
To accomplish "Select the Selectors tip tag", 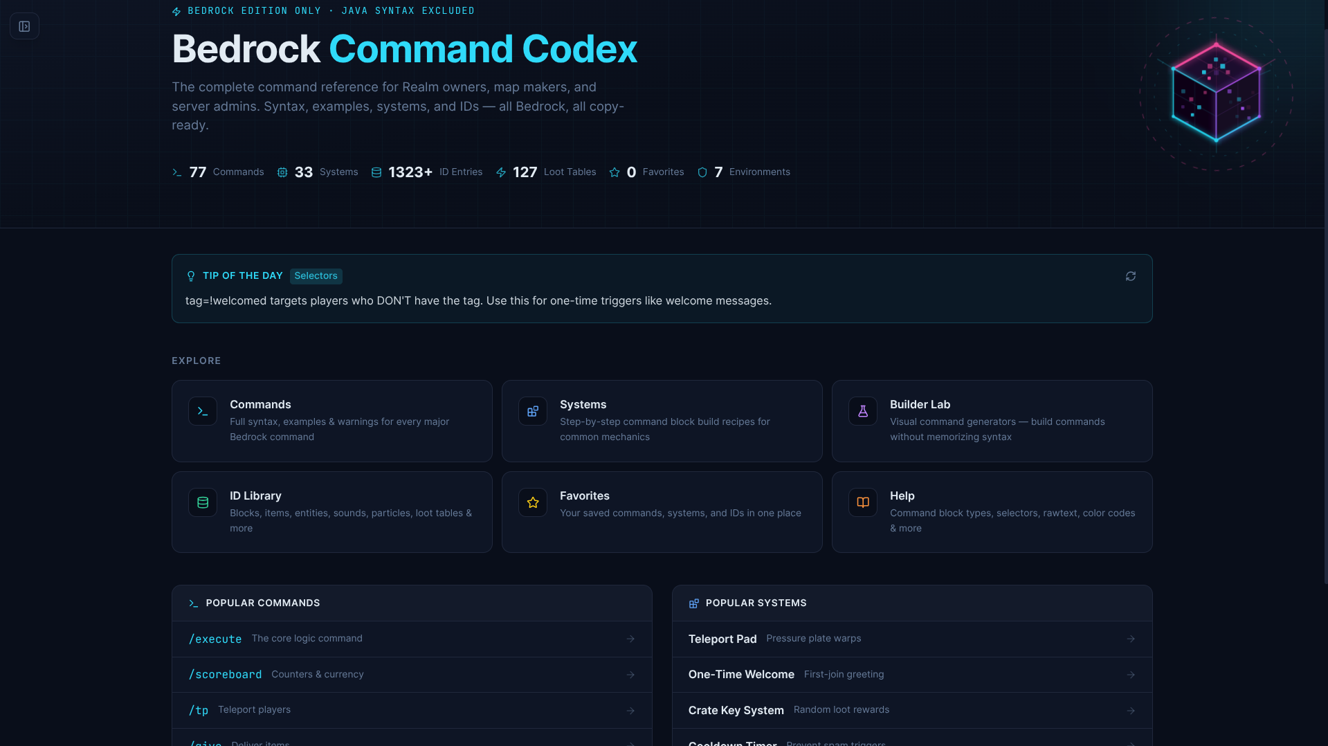I will [x=316, y=276].
